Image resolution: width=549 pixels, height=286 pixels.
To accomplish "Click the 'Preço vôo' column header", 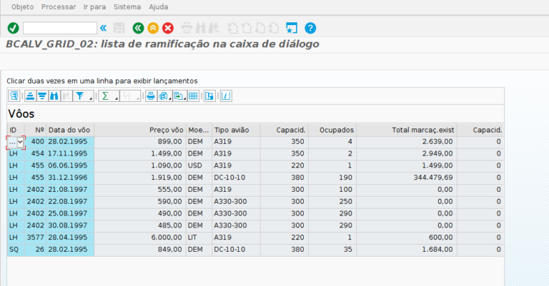I will (x=166, y=130).
